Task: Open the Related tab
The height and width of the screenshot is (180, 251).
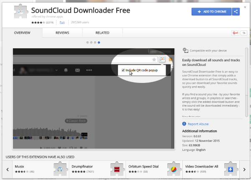Action: [102, 33]
